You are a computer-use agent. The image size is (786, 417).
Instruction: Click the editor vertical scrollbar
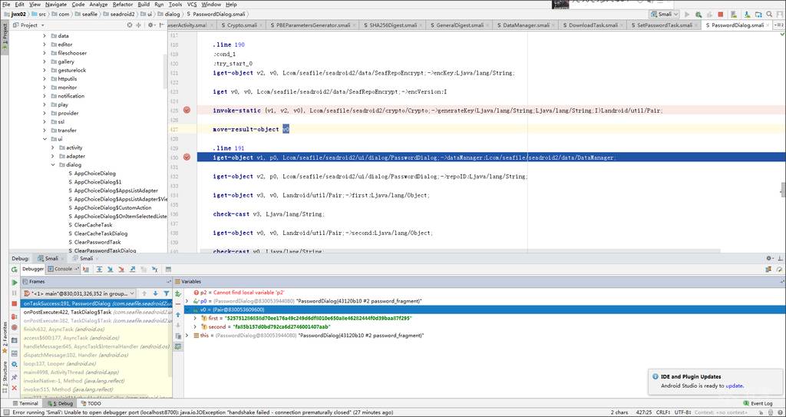click(782, 190)
